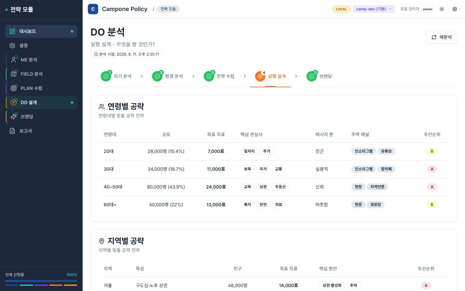Click the admin user badge
The image size is (465, 291).
428,9
